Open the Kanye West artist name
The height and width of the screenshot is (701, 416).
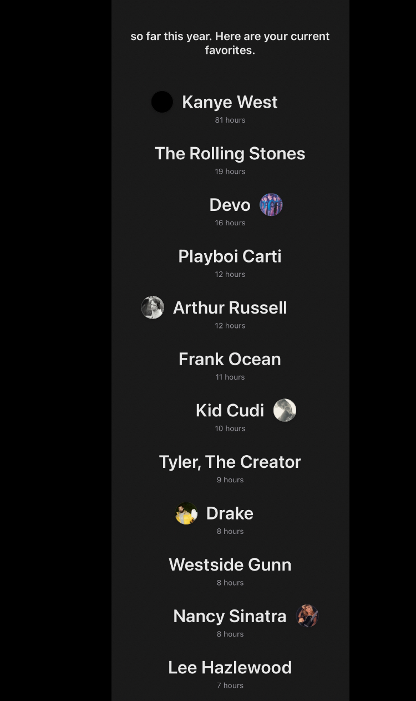[230, 102]
